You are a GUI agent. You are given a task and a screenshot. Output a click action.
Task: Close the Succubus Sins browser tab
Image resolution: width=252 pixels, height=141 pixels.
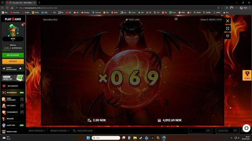pyautogui.click(x=35, y=3)
